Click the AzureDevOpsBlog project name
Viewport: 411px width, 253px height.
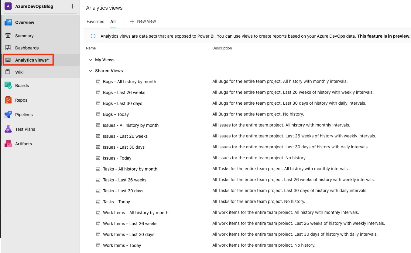point(34,6)
